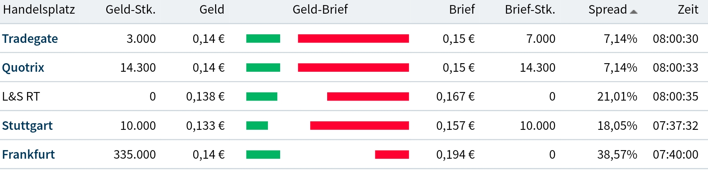Open the Tradegate exchange link
The width and height of the screenshot is (708, 170).
point(30,39)
